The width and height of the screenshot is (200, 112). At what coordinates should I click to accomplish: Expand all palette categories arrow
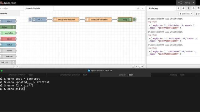17,67
